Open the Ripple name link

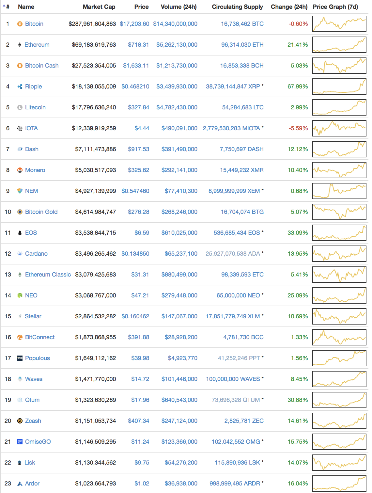33,87
